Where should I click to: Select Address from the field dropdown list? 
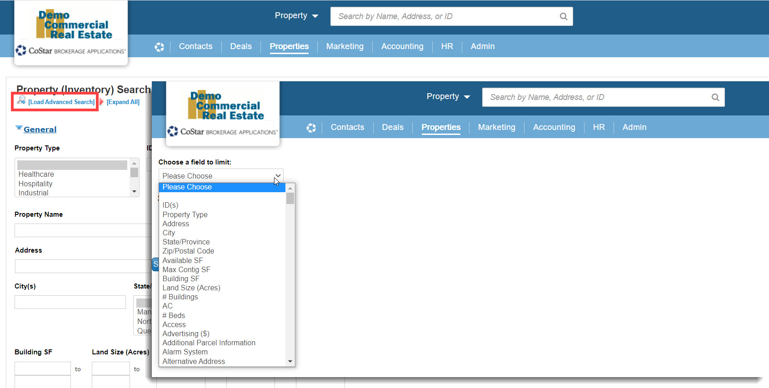(x=222, y=224)
